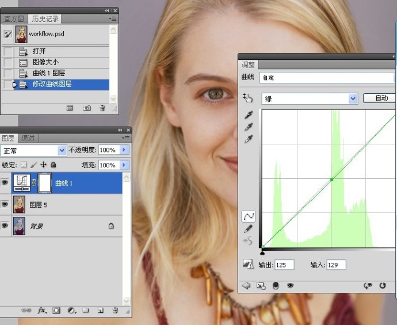
Task: Pick the black point eyedropper in Curves
Action: click(249, 115)
